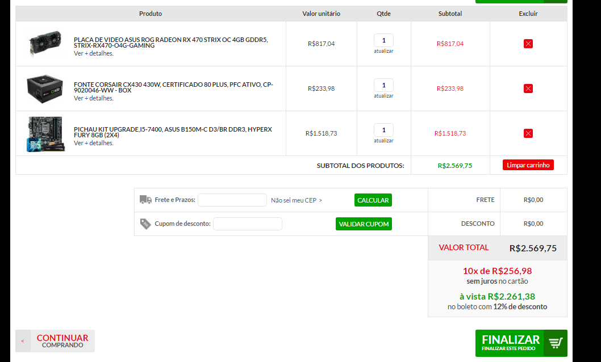Click the green products subtotal R$2.569,75
601x362 pixels.
pyautogui.click(x=455, y=166)
